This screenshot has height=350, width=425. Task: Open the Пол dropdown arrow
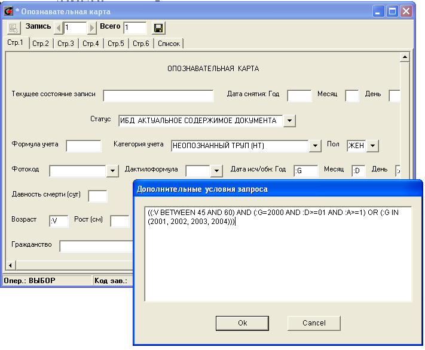click(372, 146)
